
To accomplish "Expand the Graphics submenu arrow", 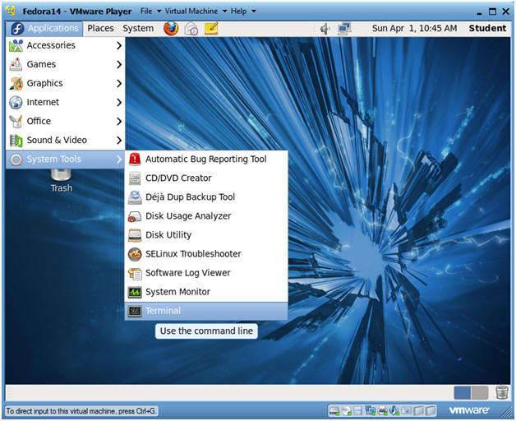I will (119, 83).
